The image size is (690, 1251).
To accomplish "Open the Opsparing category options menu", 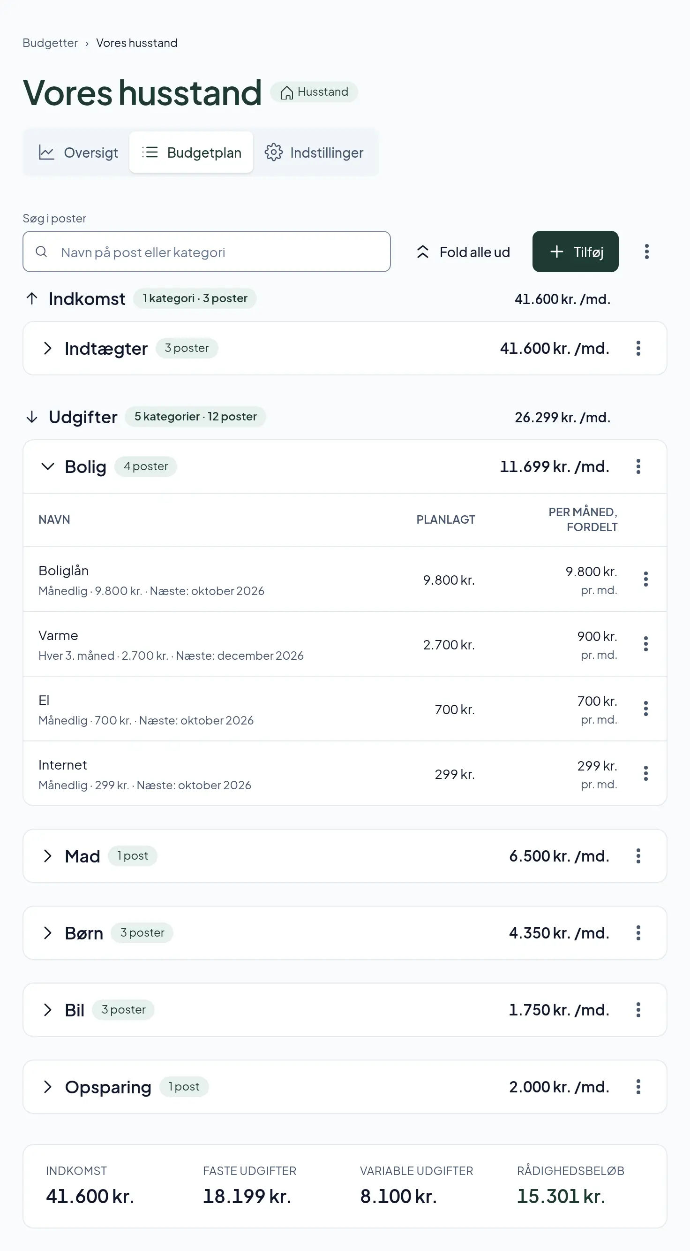I will point(638,1087).
